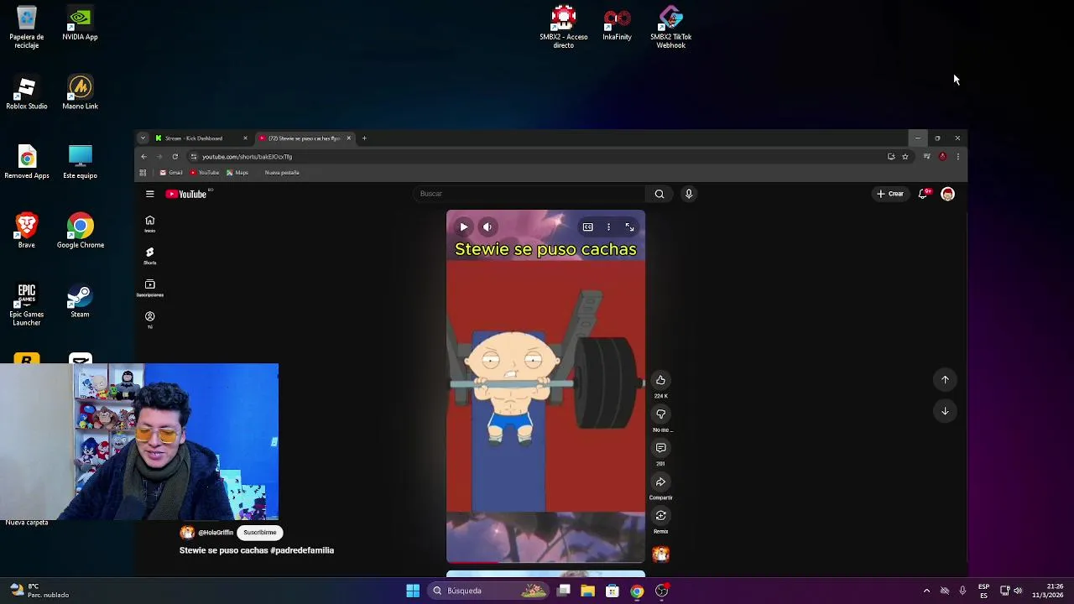
Task: Go to next short with down arrow
Action: [945, 411]
